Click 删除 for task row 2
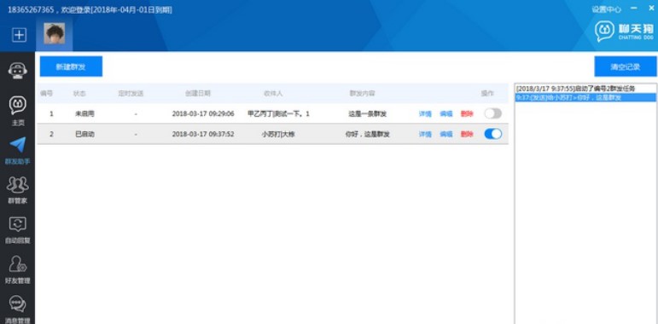 [467, 135]
